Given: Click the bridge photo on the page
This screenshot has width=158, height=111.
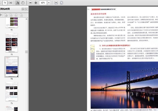Looking at the screenshot, I should (x=124, y=85).
